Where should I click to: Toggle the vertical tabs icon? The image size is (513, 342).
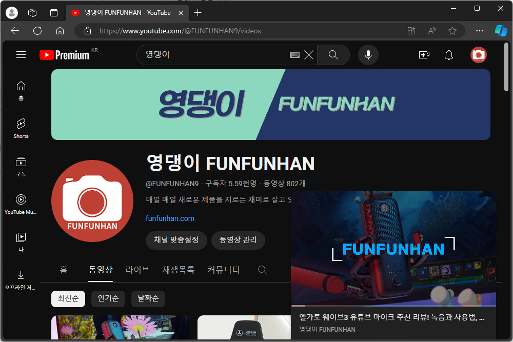(54, 13)
